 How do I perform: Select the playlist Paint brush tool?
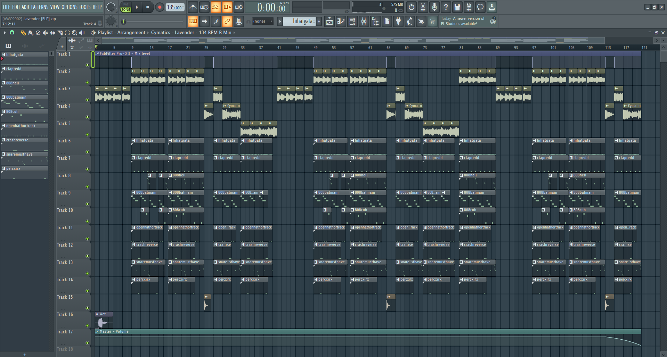pyautogui.click(x=31, y=33)
